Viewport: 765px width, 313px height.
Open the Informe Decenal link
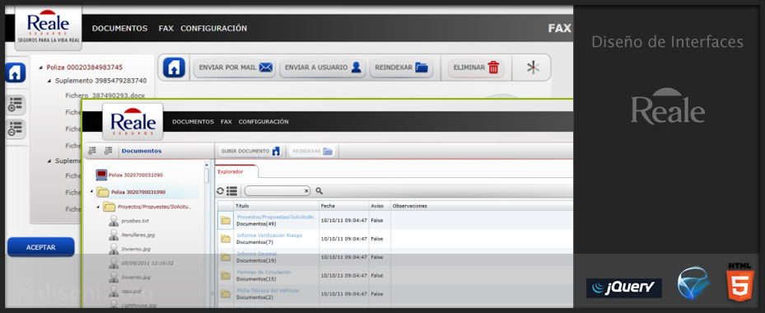click(x=257, y=254)
